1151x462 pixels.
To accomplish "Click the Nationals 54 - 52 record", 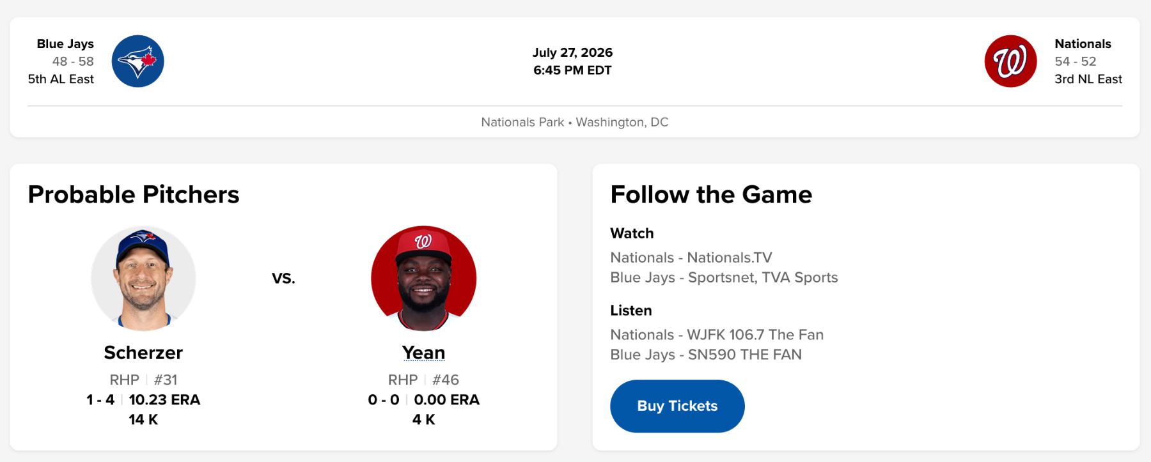I will click(x=1076, y=61).
